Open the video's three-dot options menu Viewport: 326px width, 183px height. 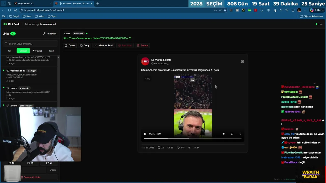coord(240,134)
